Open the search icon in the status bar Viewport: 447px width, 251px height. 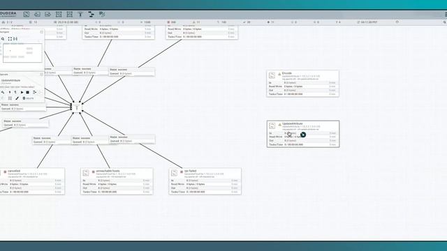click(x=445, y=22)
